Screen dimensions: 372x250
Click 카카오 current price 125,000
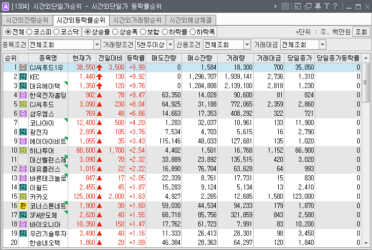click(x=84, y=197)
